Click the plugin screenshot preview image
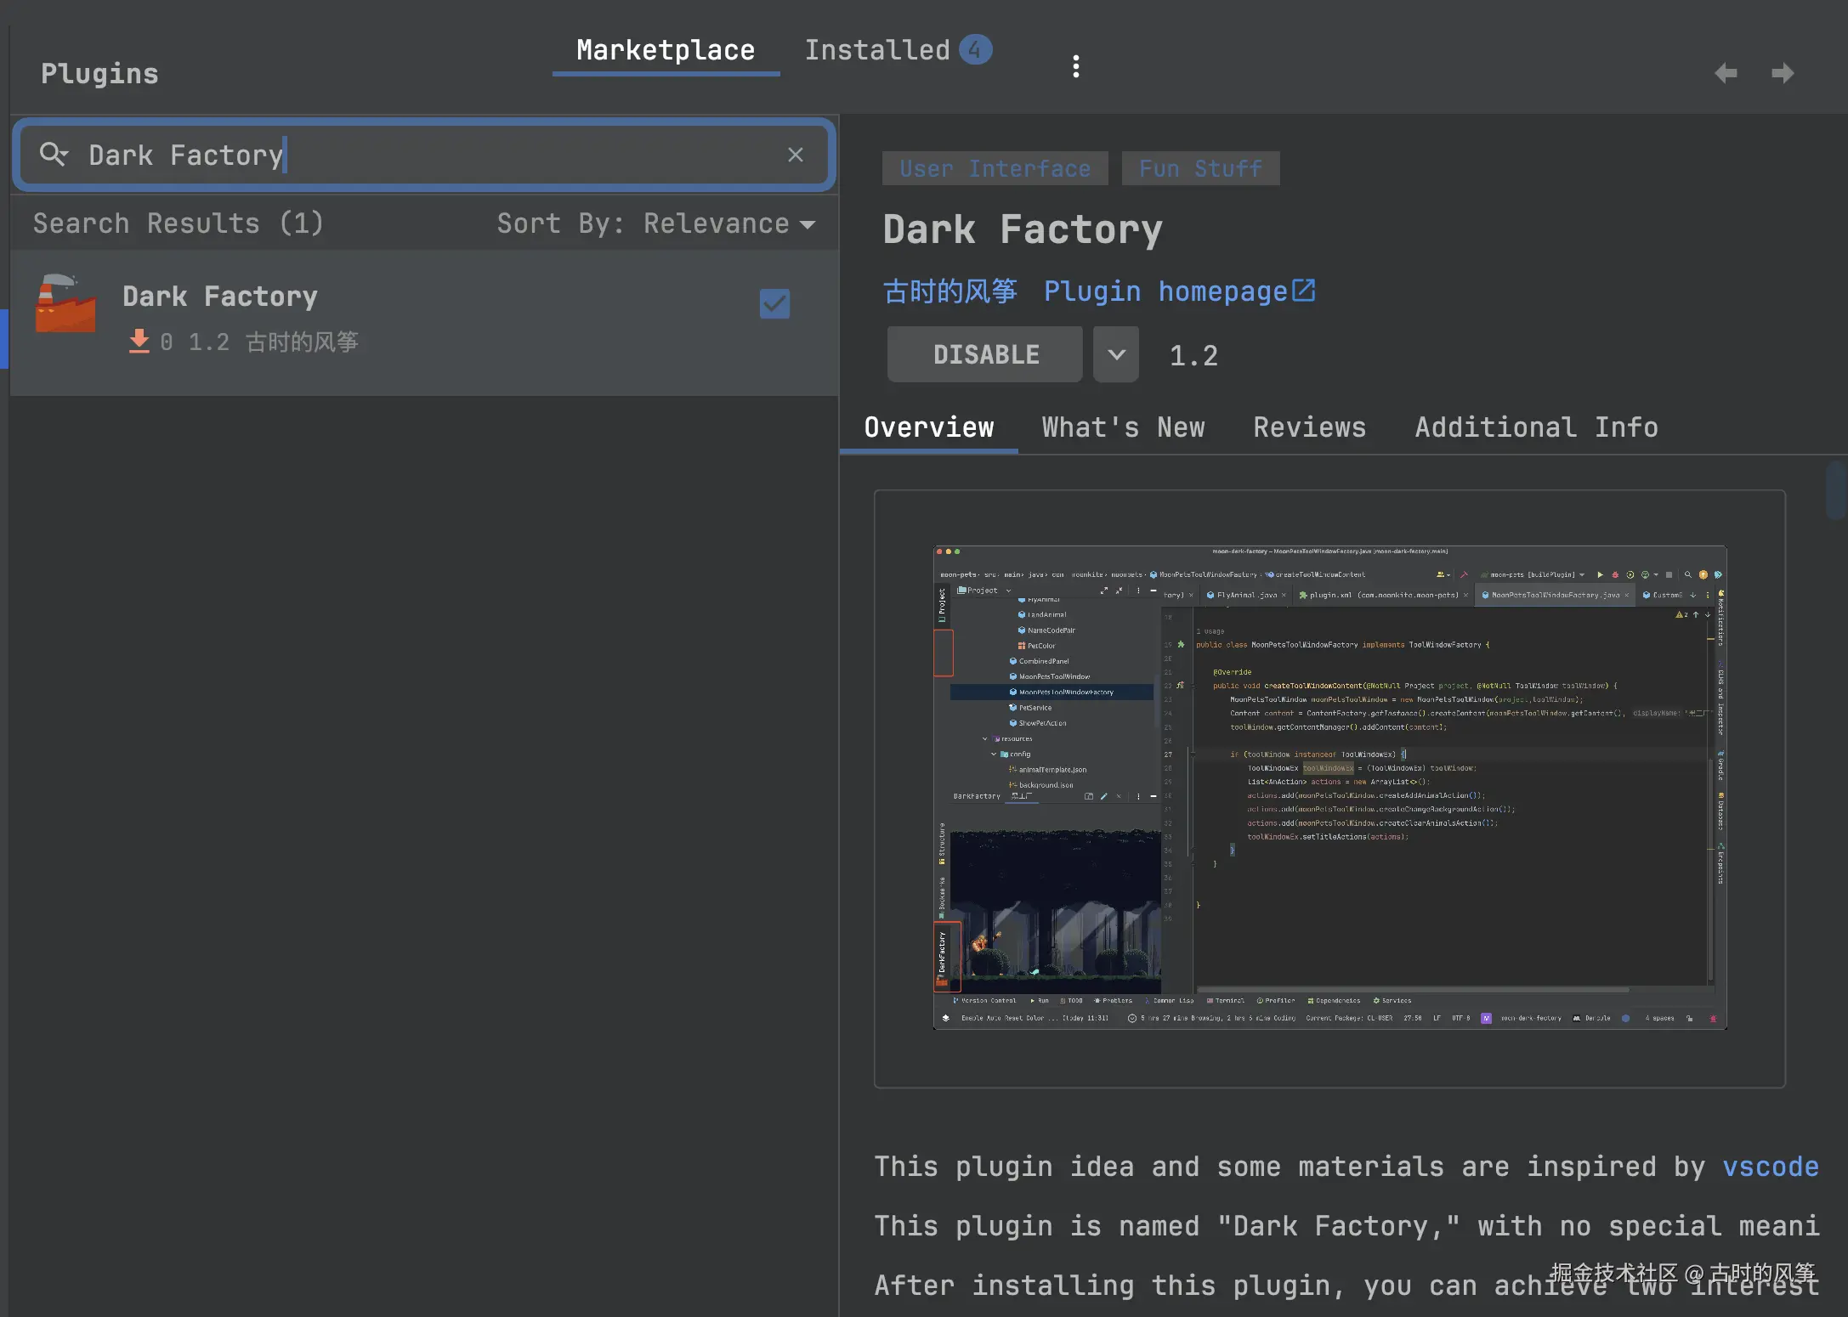The height and width of the screenshot is (1317, 1848). tap(1329, 788)
